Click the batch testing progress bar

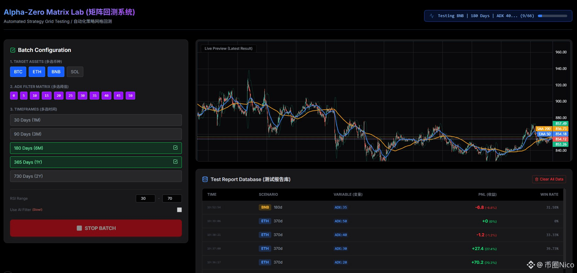(x=553, y=16)
